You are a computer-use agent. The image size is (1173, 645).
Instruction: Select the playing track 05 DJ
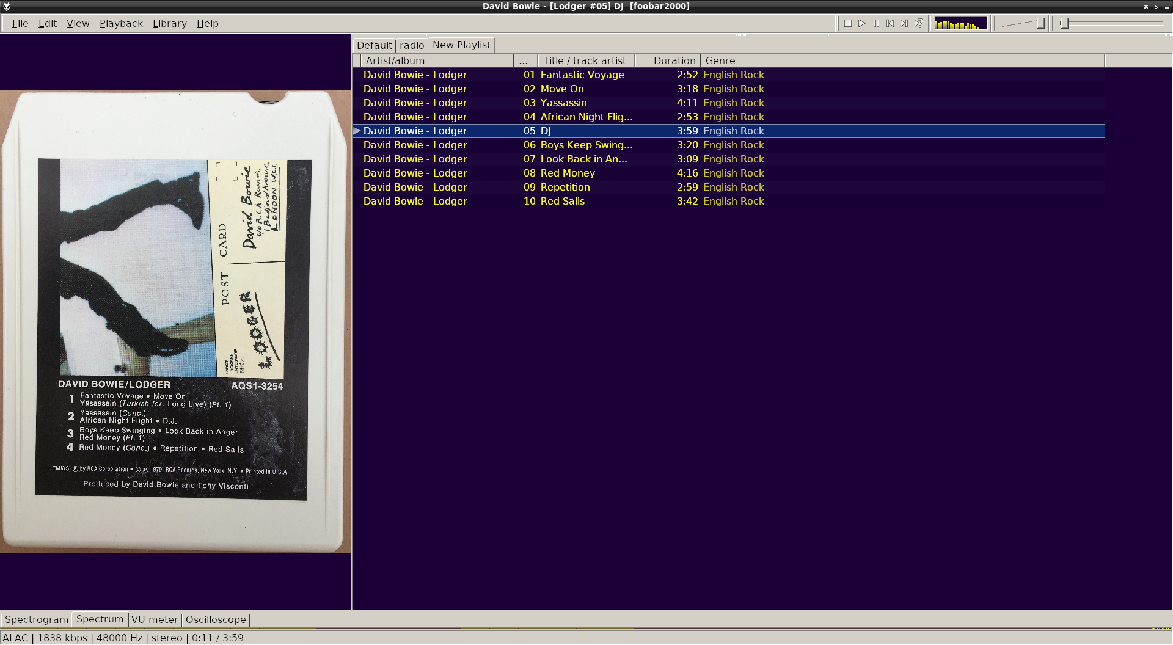click(729, 131)
